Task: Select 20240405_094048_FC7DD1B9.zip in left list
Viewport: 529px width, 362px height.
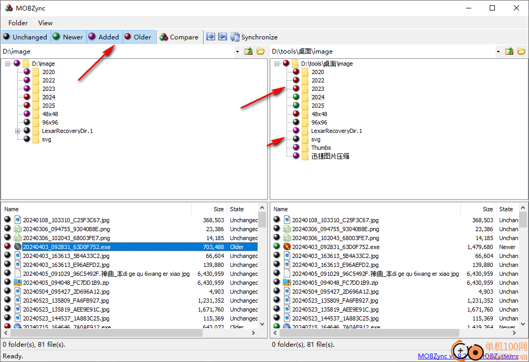Action: point(66,283)
